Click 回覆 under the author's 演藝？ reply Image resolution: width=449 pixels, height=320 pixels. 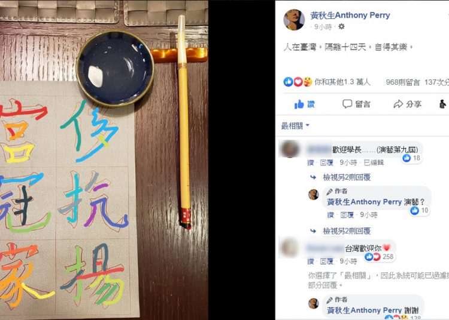pyautogui.click(x=347, y=215)
